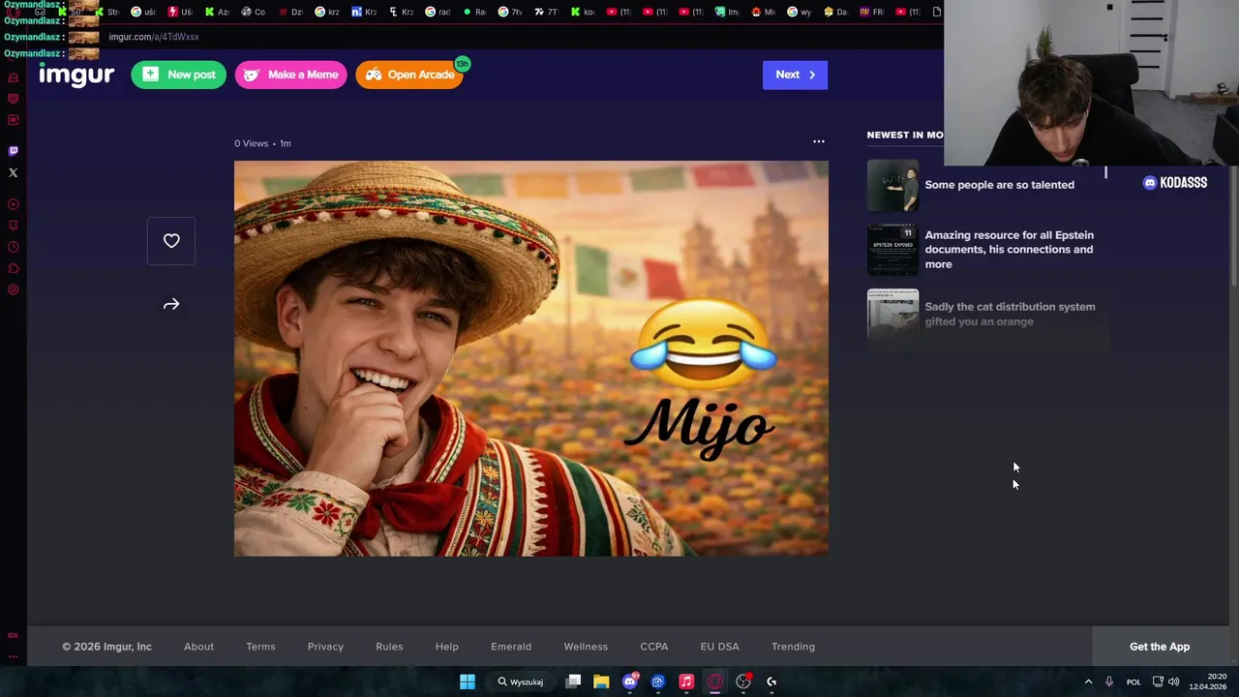The width and height of the screenshot is (1239, 697).
Task: Open the Privacy footer link
Action: (x=325, y=647)
